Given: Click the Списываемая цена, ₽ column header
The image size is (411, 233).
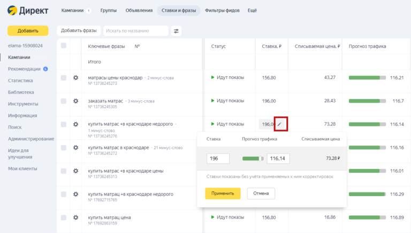Looking at the screenshot, I should pyautogui.click(x=317, y=46).
